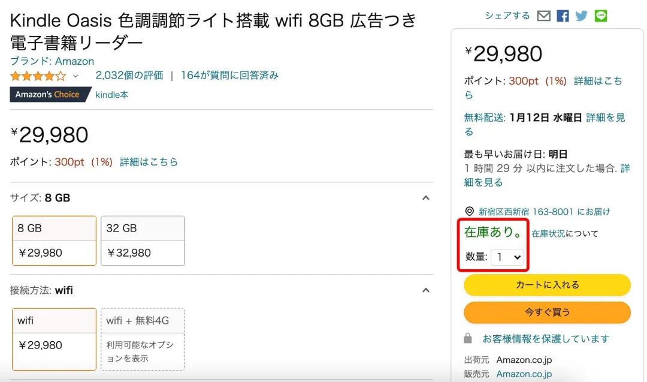Share on Twitter icon
The height and width of the screenshot is (382, 647).
581,16
